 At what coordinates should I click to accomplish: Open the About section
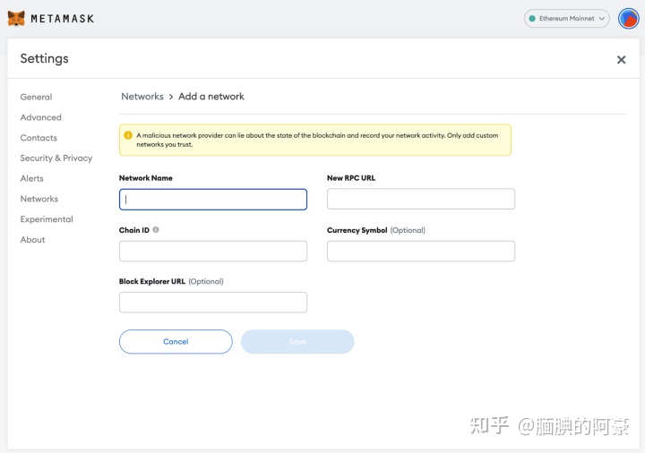pyautogui.click(x=33, y=240)
